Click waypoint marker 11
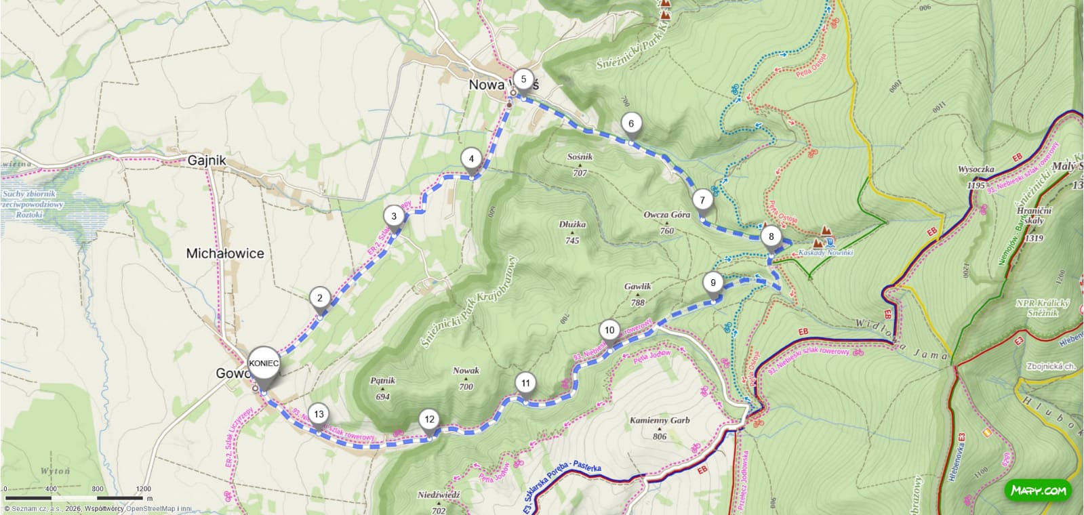Screen dimensions: 1084x515 click(525, 384)
